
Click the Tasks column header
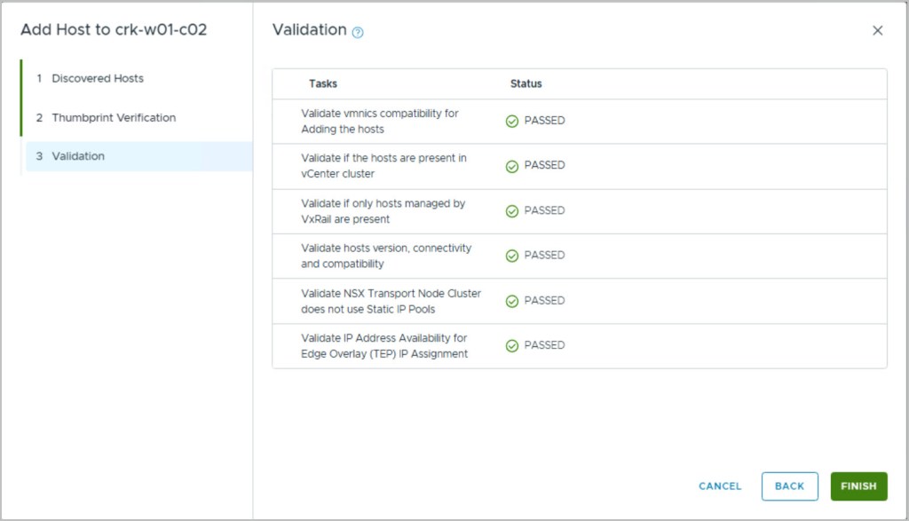click(323, 83)
